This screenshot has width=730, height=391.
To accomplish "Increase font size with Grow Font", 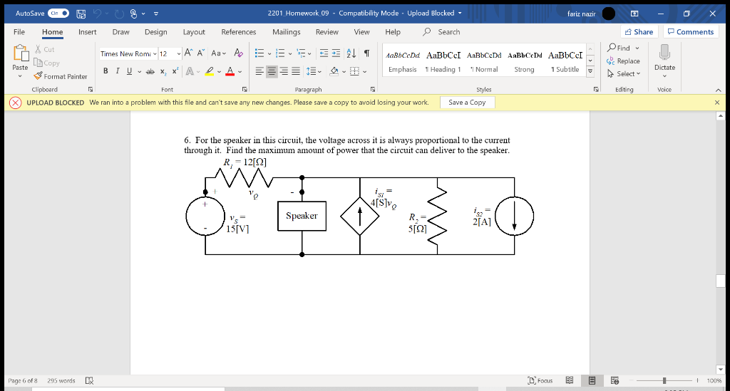I will point(188,53).
